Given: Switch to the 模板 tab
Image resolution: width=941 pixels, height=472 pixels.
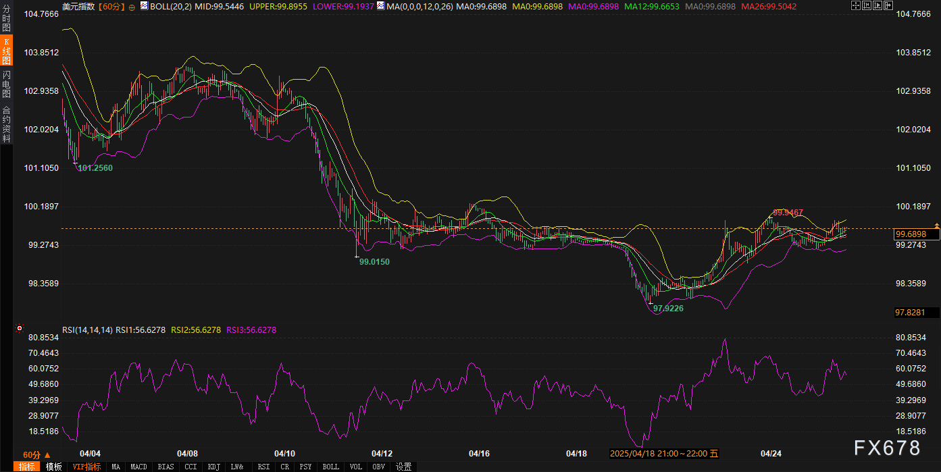Looking at the screenshot, I should (x=54, y=467).
